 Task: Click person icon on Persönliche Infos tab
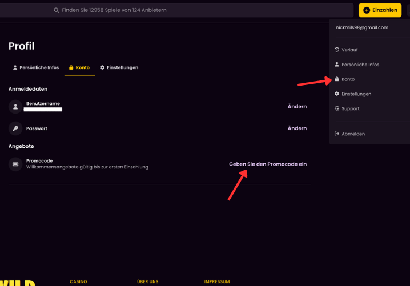click(15, 67)
